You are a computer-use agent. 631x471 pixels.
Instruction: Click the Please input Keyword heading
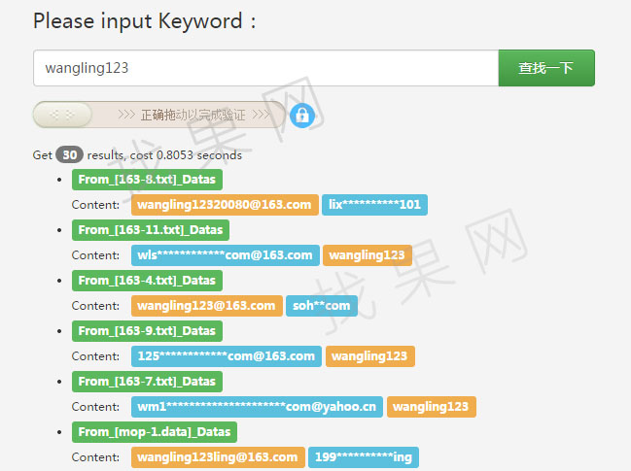pyautogui.click(x=145, y=21)
